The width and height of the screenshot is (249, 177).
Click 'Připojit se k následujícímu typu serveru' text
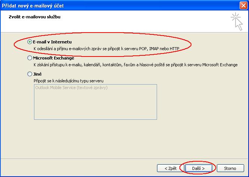coord(68,81)
